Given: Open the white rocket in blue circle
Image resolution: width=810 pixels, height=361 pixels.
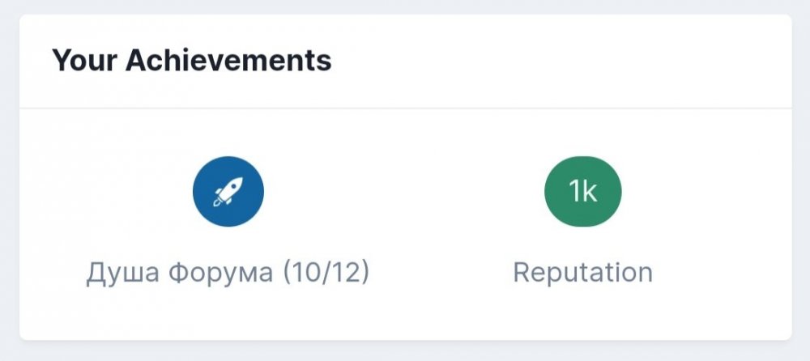Looking at the screenshot, I should tap(228, 192).
